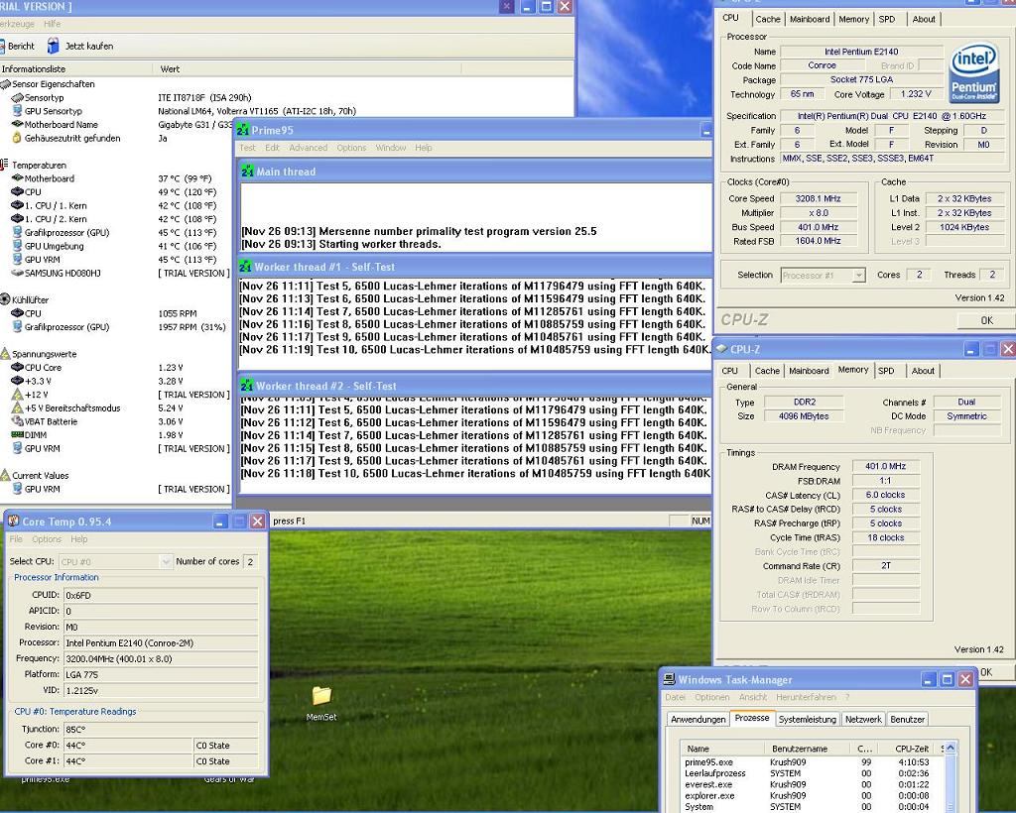The height and width of the screenshot is (813, 1016).
Task: Select the CPU Core 1.23 V voltage row
Action: coord(117,367)
